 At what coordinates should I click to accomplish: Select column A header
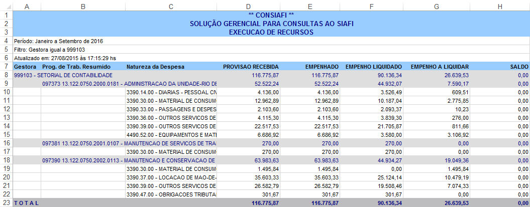27,7
